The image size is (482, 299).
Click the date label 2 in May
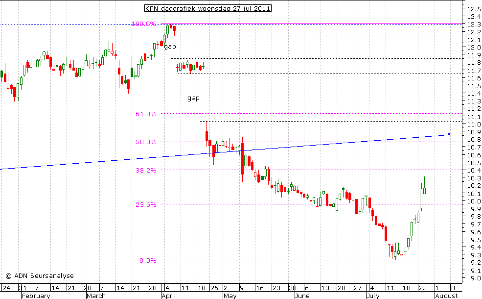coord(226,288)
